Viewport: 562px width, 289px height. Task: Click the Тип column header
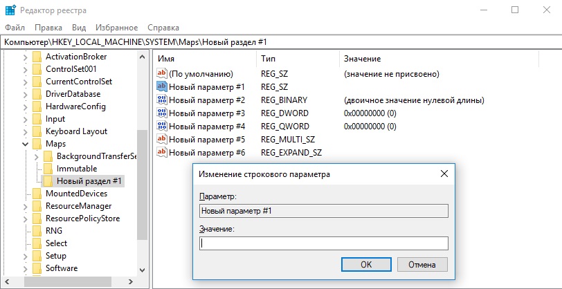tap(268, 59)
